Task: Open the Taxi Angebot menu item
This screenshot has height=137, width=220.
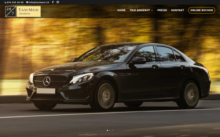Action: [140, 10]
